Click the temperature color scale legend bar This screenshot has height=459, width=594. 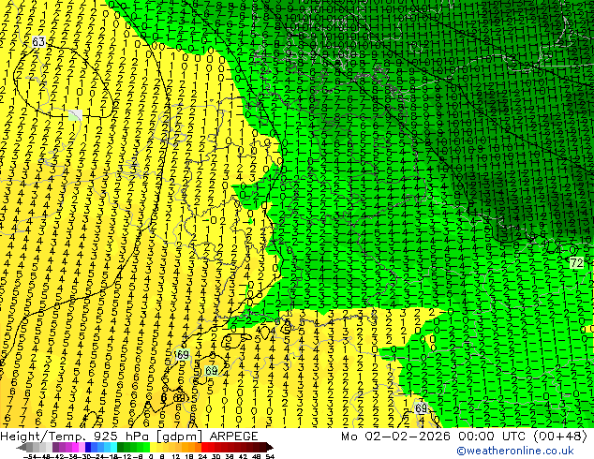144,448
